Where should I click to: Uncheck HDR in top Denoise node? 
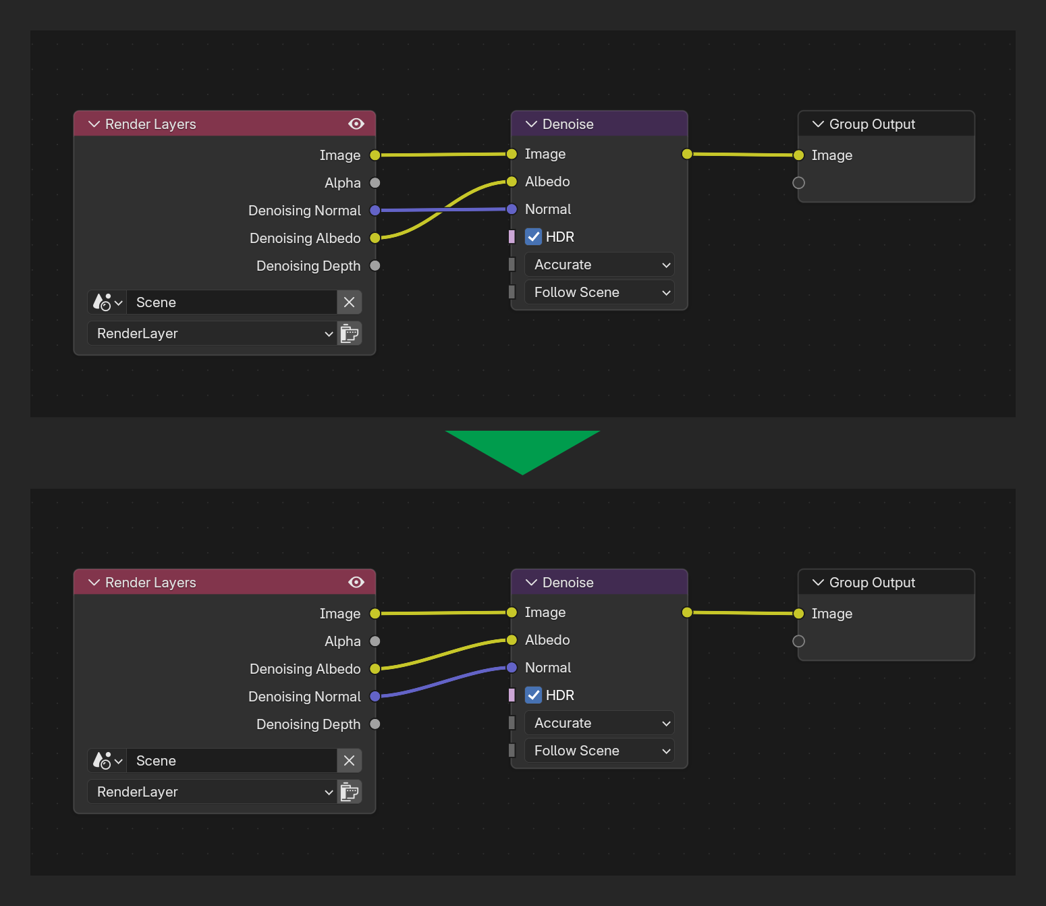(x=534, y=237)
